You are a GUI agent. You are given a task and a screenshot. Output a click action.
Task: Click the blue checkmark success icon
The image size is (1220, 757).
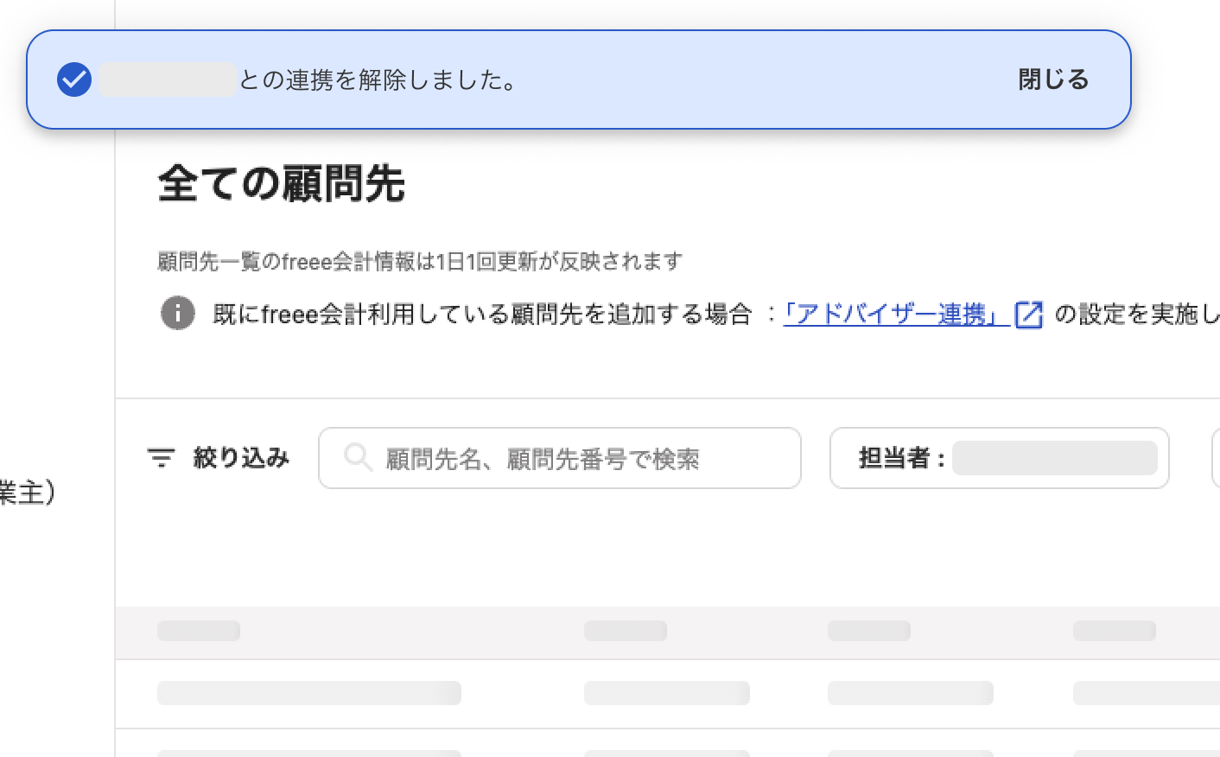point(74,80)
